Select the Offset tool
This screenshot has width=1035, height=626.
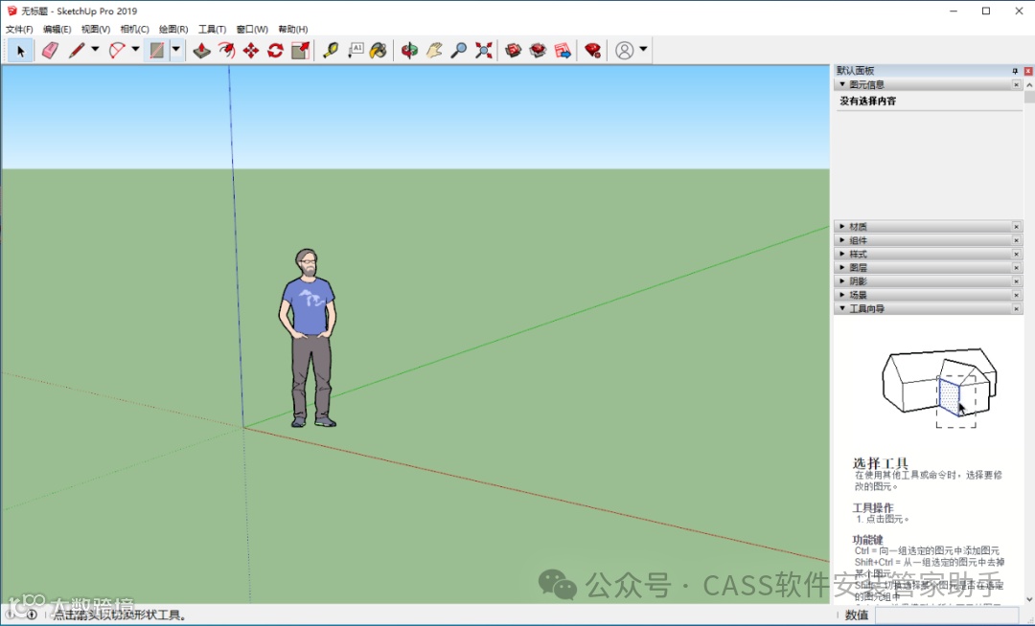[226, 50]
